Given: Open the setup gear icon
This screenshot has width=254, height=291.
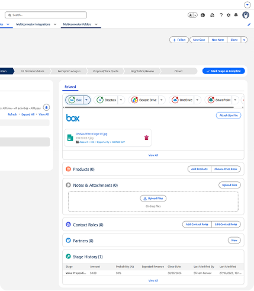Looking at the screenshot, I should click(x=229, y=15).
